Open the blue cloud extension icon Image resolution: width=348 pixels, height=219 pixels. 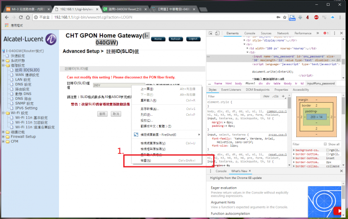pos(332,17)
